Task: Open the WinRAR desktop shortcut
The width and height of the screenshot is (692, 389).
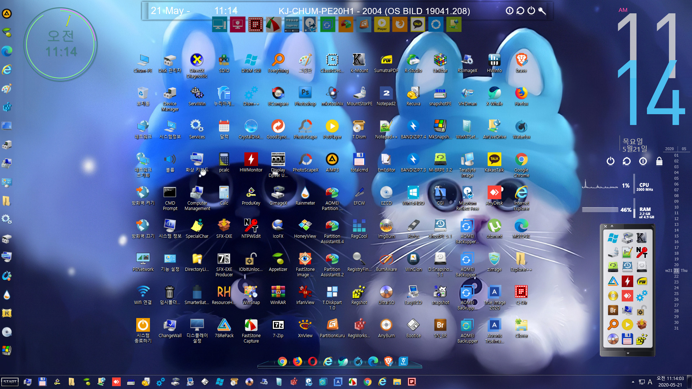Action: coord(278,295)
